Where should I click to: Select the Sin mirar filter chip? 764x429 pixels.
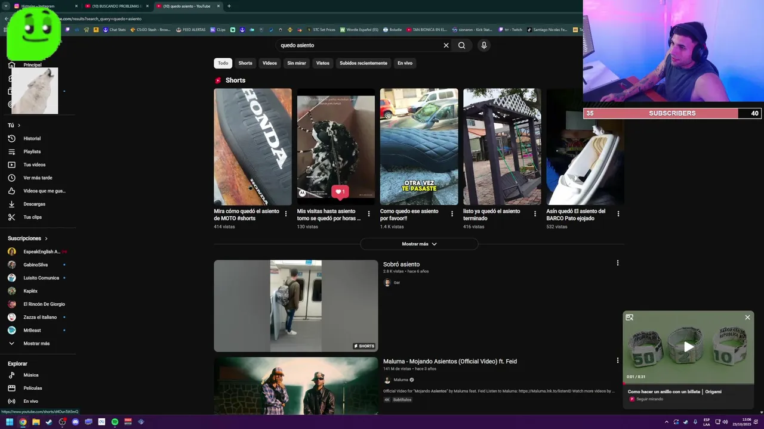pyautogui.click(x=297, y=63)
